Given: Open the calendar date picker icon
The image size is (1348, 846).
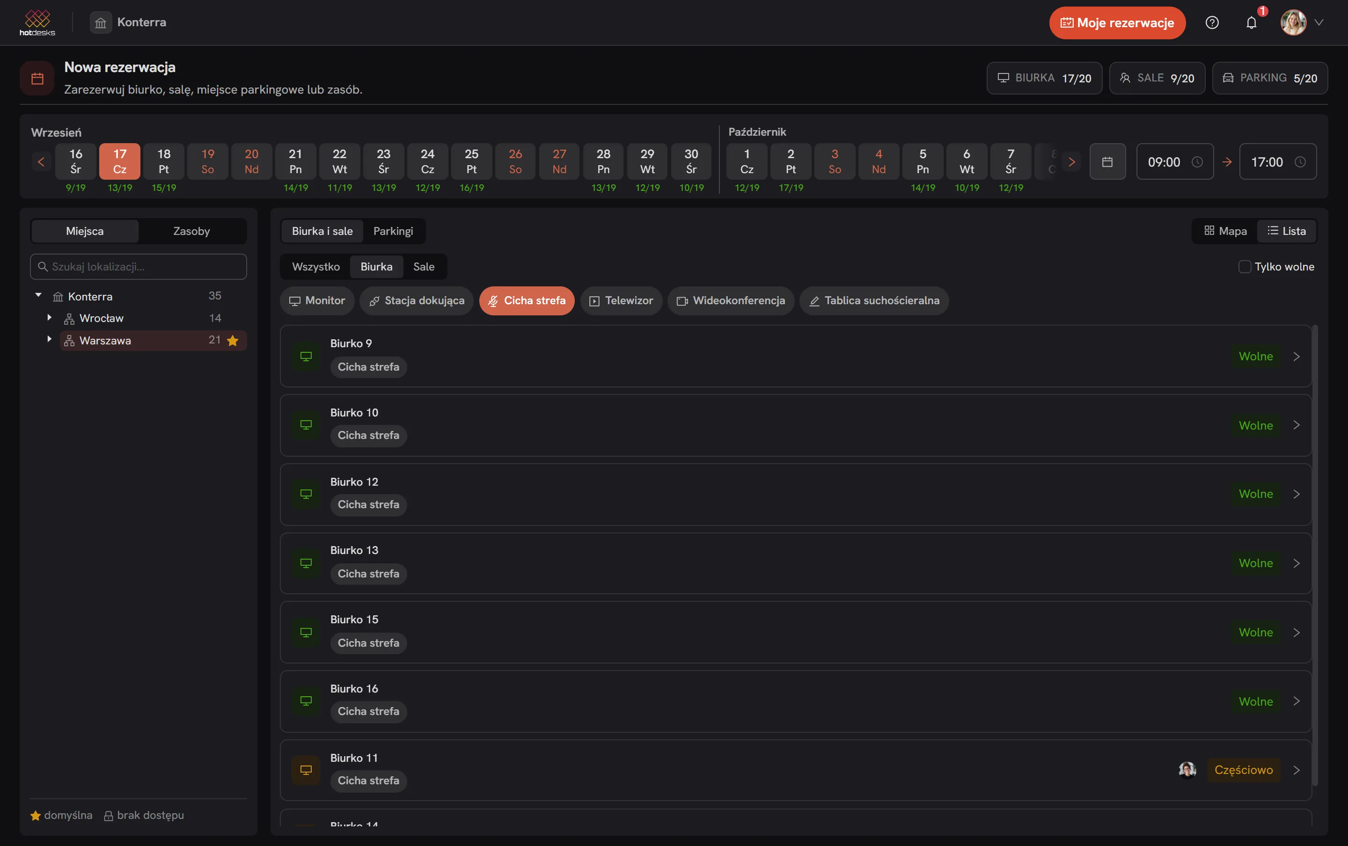Looking at the screenshot, I should pos(1107,162).
